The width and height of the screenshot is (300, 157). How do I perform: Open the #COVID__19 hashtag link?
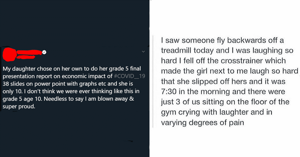point(129,76)
